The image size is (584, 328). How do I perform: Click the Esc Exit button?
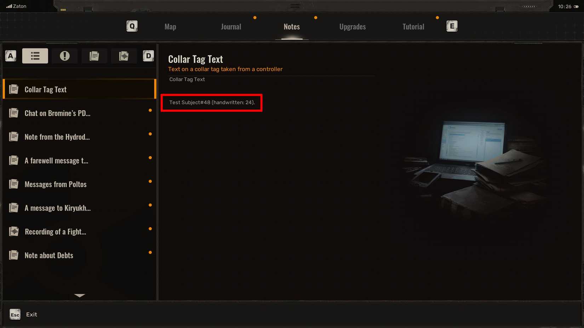tap(23, 314)
